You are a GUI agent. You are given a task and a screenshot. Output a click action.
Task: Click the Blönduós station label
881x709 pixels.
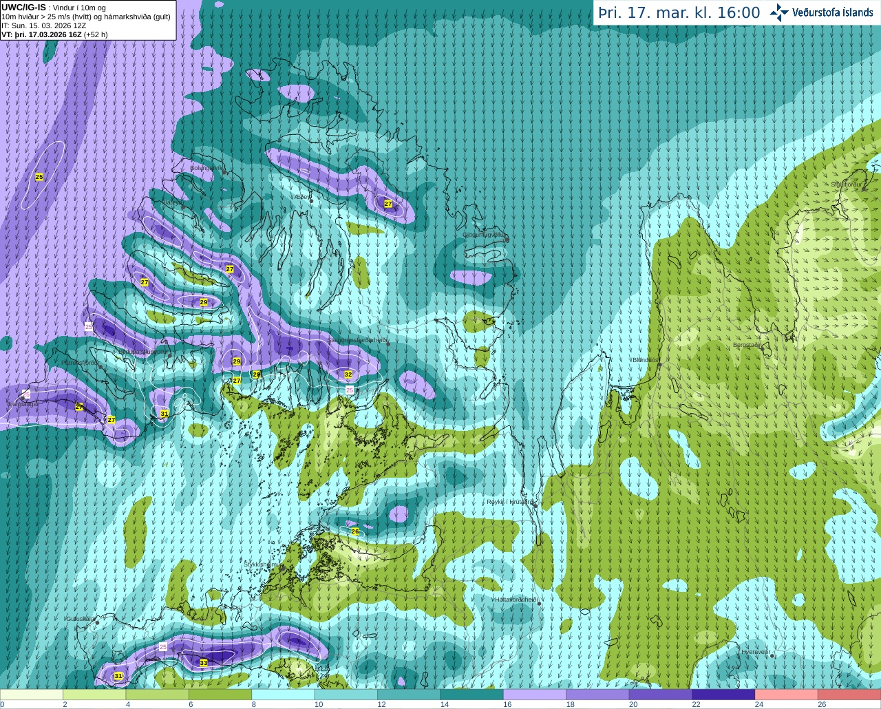point(645,360)
